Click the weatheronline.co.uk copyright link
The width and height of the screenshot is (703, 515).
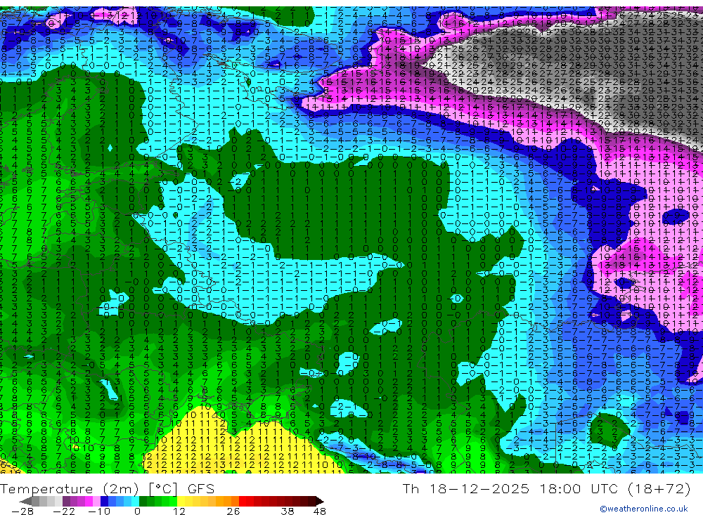(643, 509)
